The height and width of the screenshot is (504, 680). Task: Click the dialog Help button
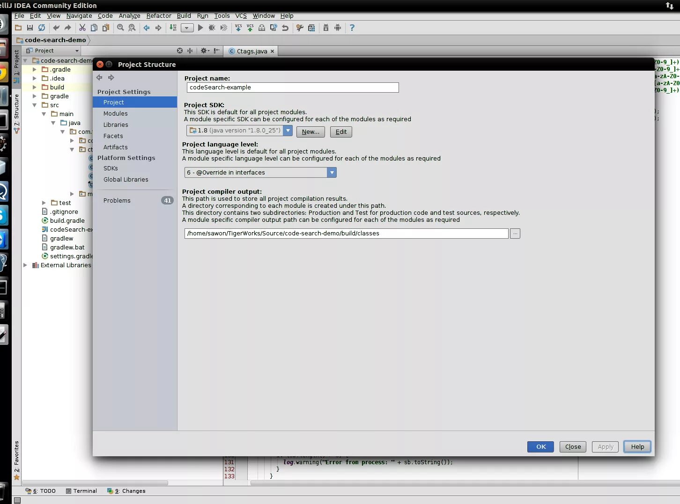(637, 446)
